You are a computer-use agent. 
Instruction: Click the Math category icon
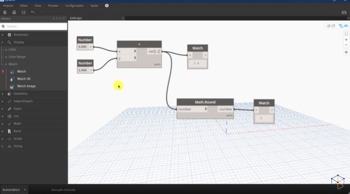(9, 123)
